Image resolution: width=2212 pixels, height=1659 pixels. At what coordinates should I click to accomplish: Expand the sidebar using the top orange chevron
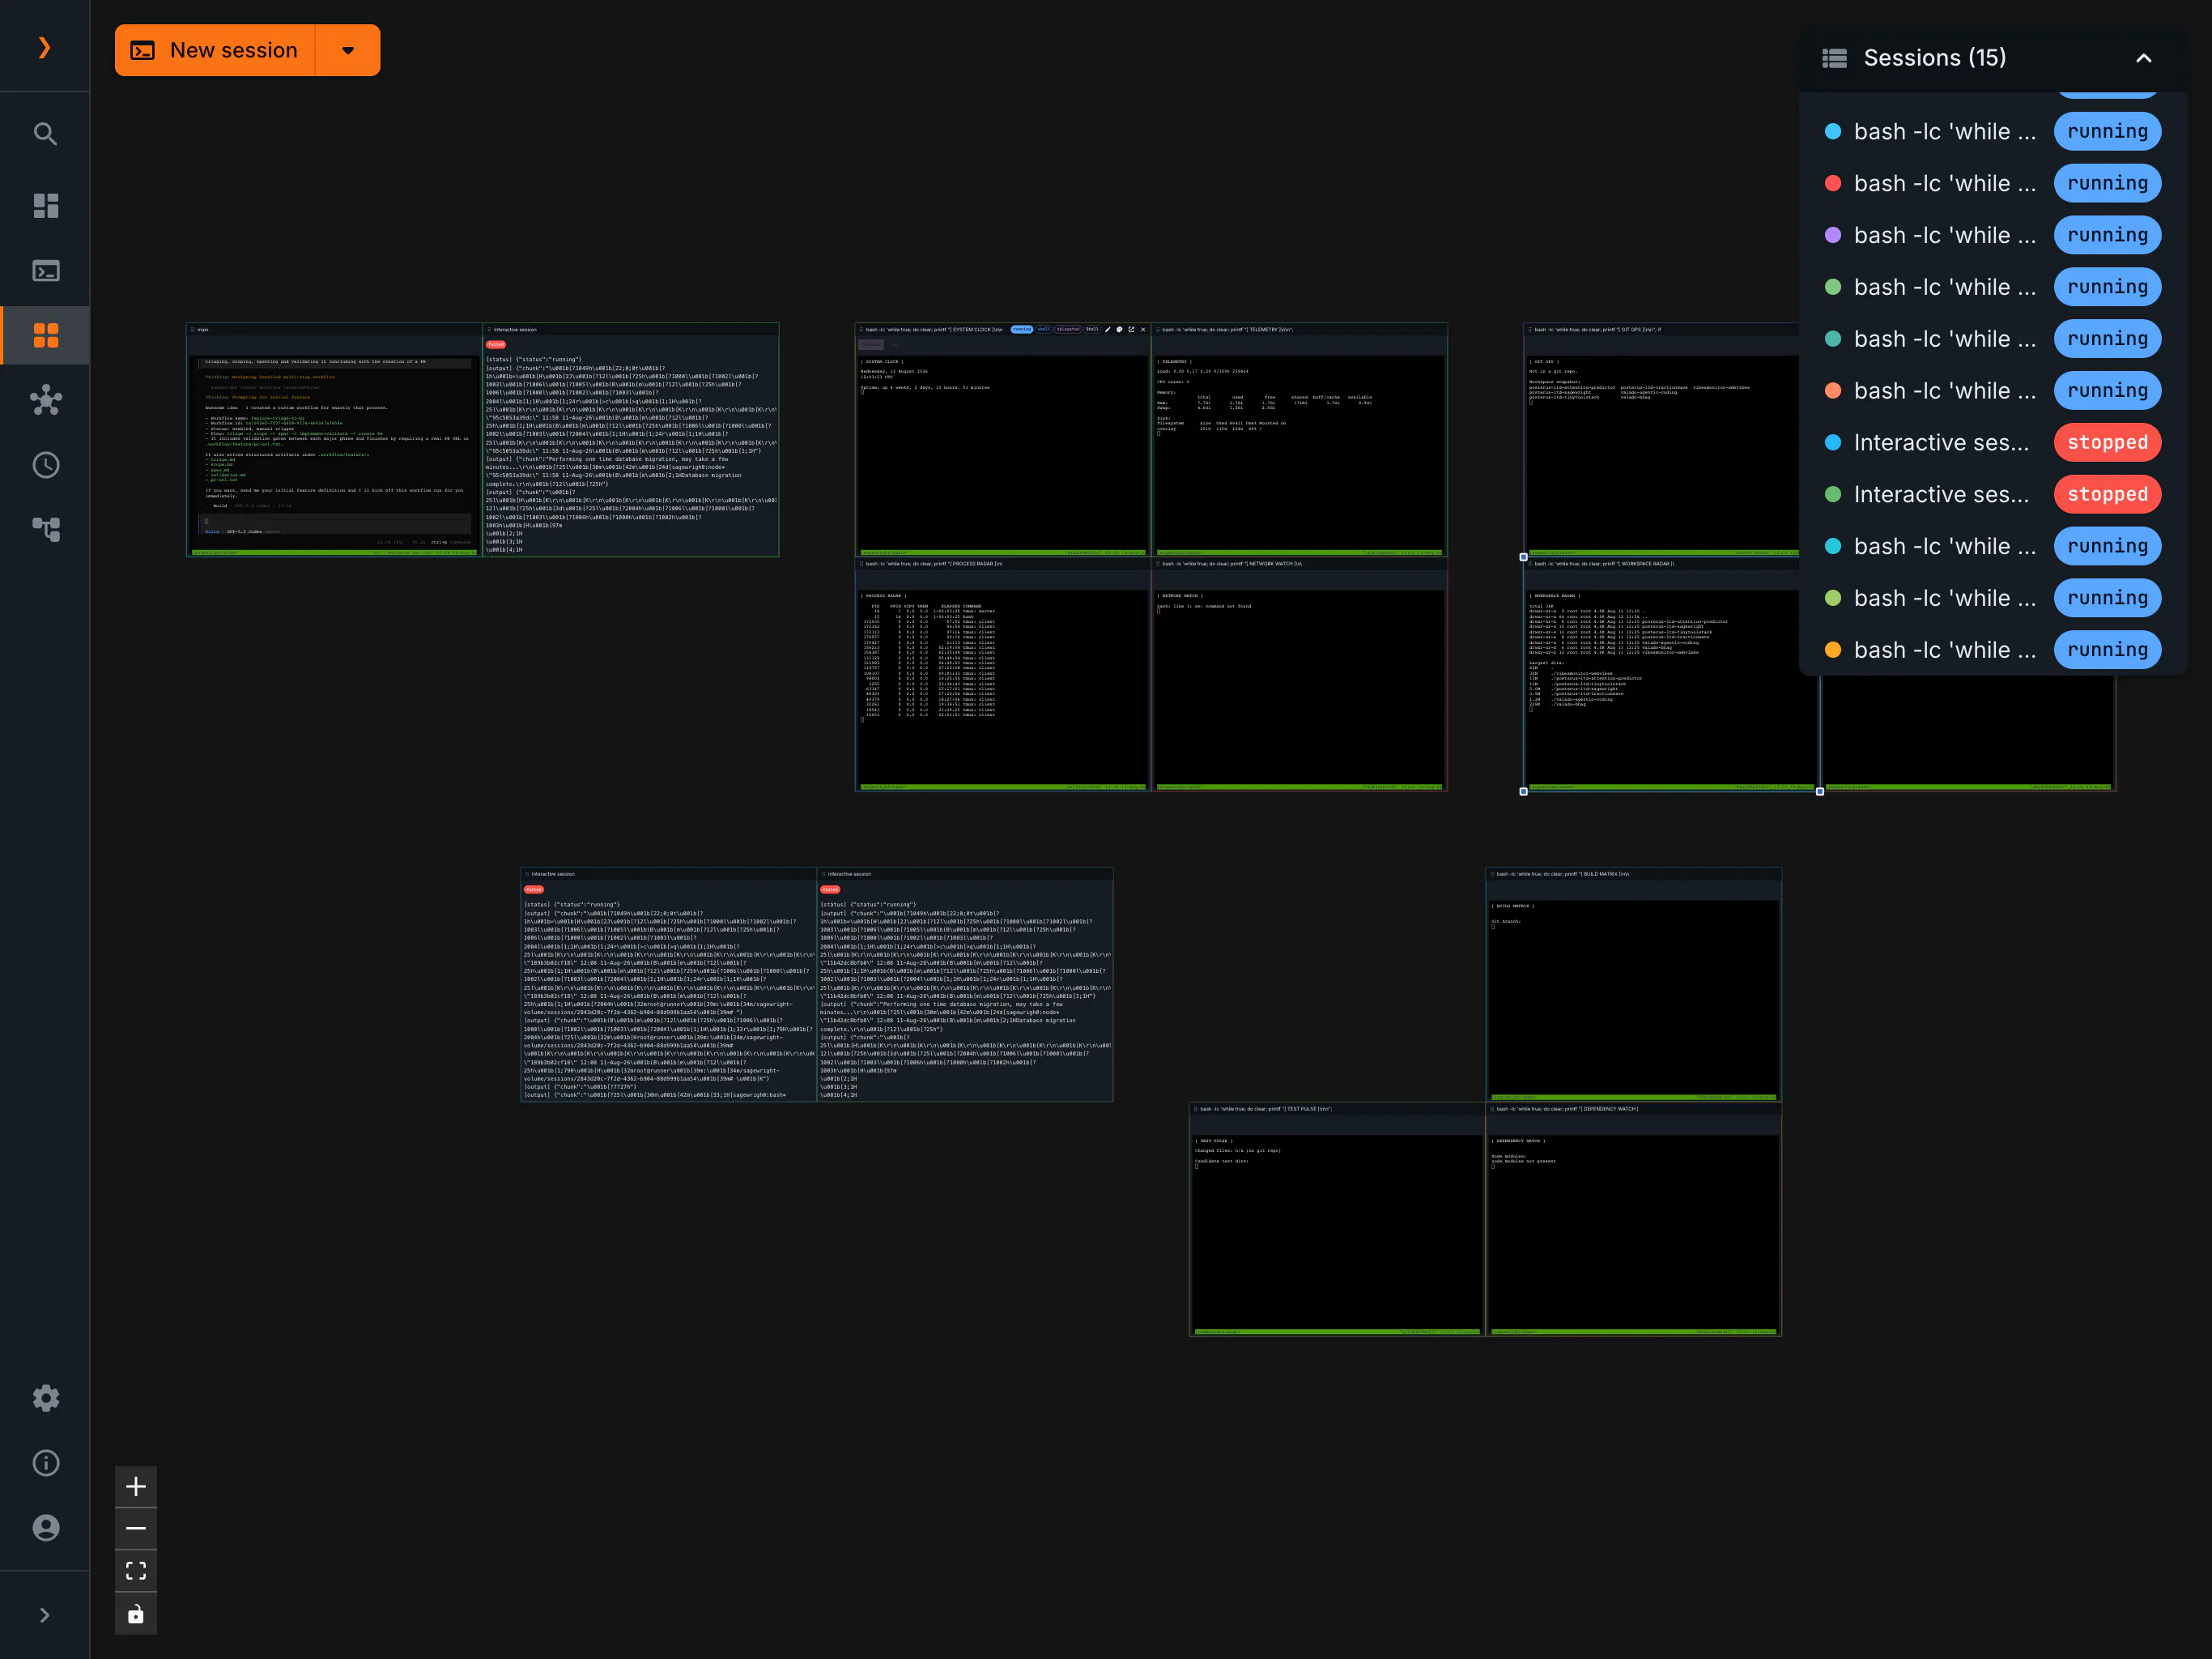[x=44, y=47]
